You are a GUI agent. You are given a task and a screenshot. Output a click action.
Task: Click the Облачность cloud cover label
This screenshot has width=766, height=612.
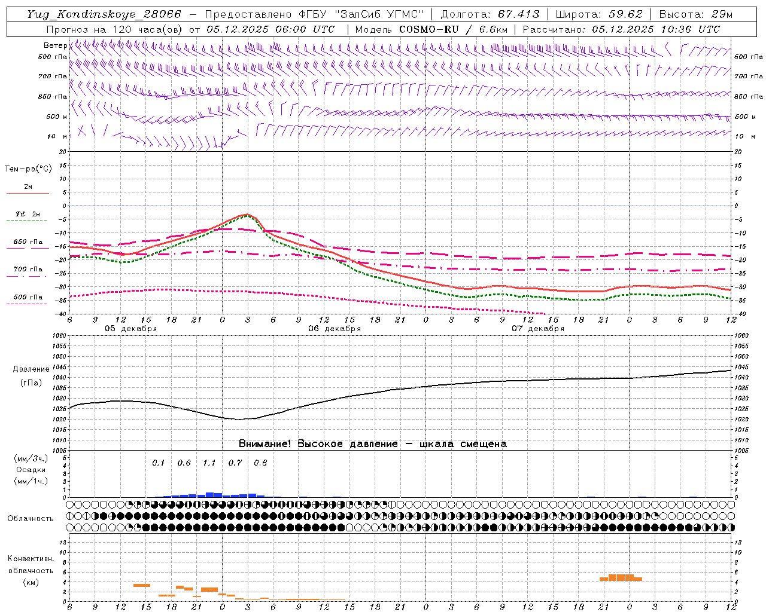pos(31,518)
